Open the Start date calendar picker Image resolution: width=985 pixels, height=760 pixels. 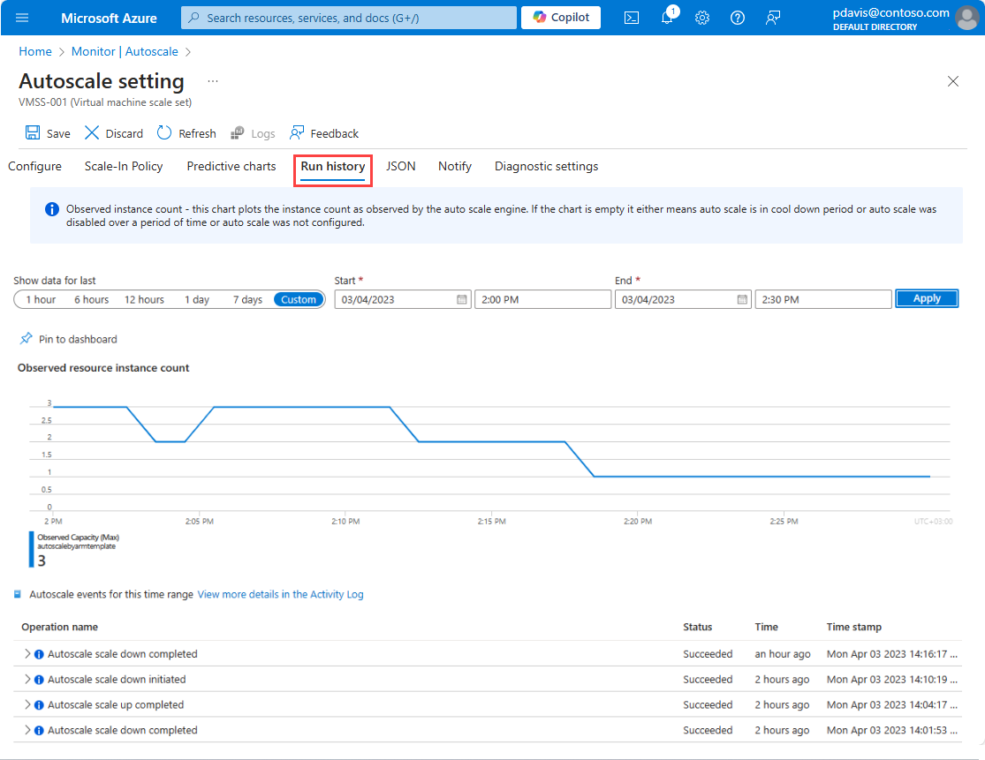(461, 299)
